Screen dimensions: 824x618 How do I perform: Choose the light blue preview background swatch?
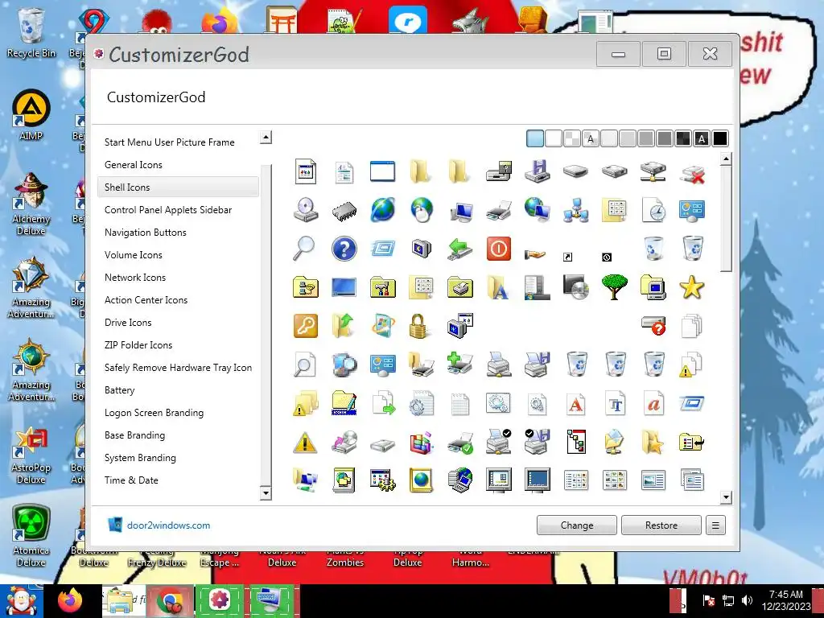point(535,138)
